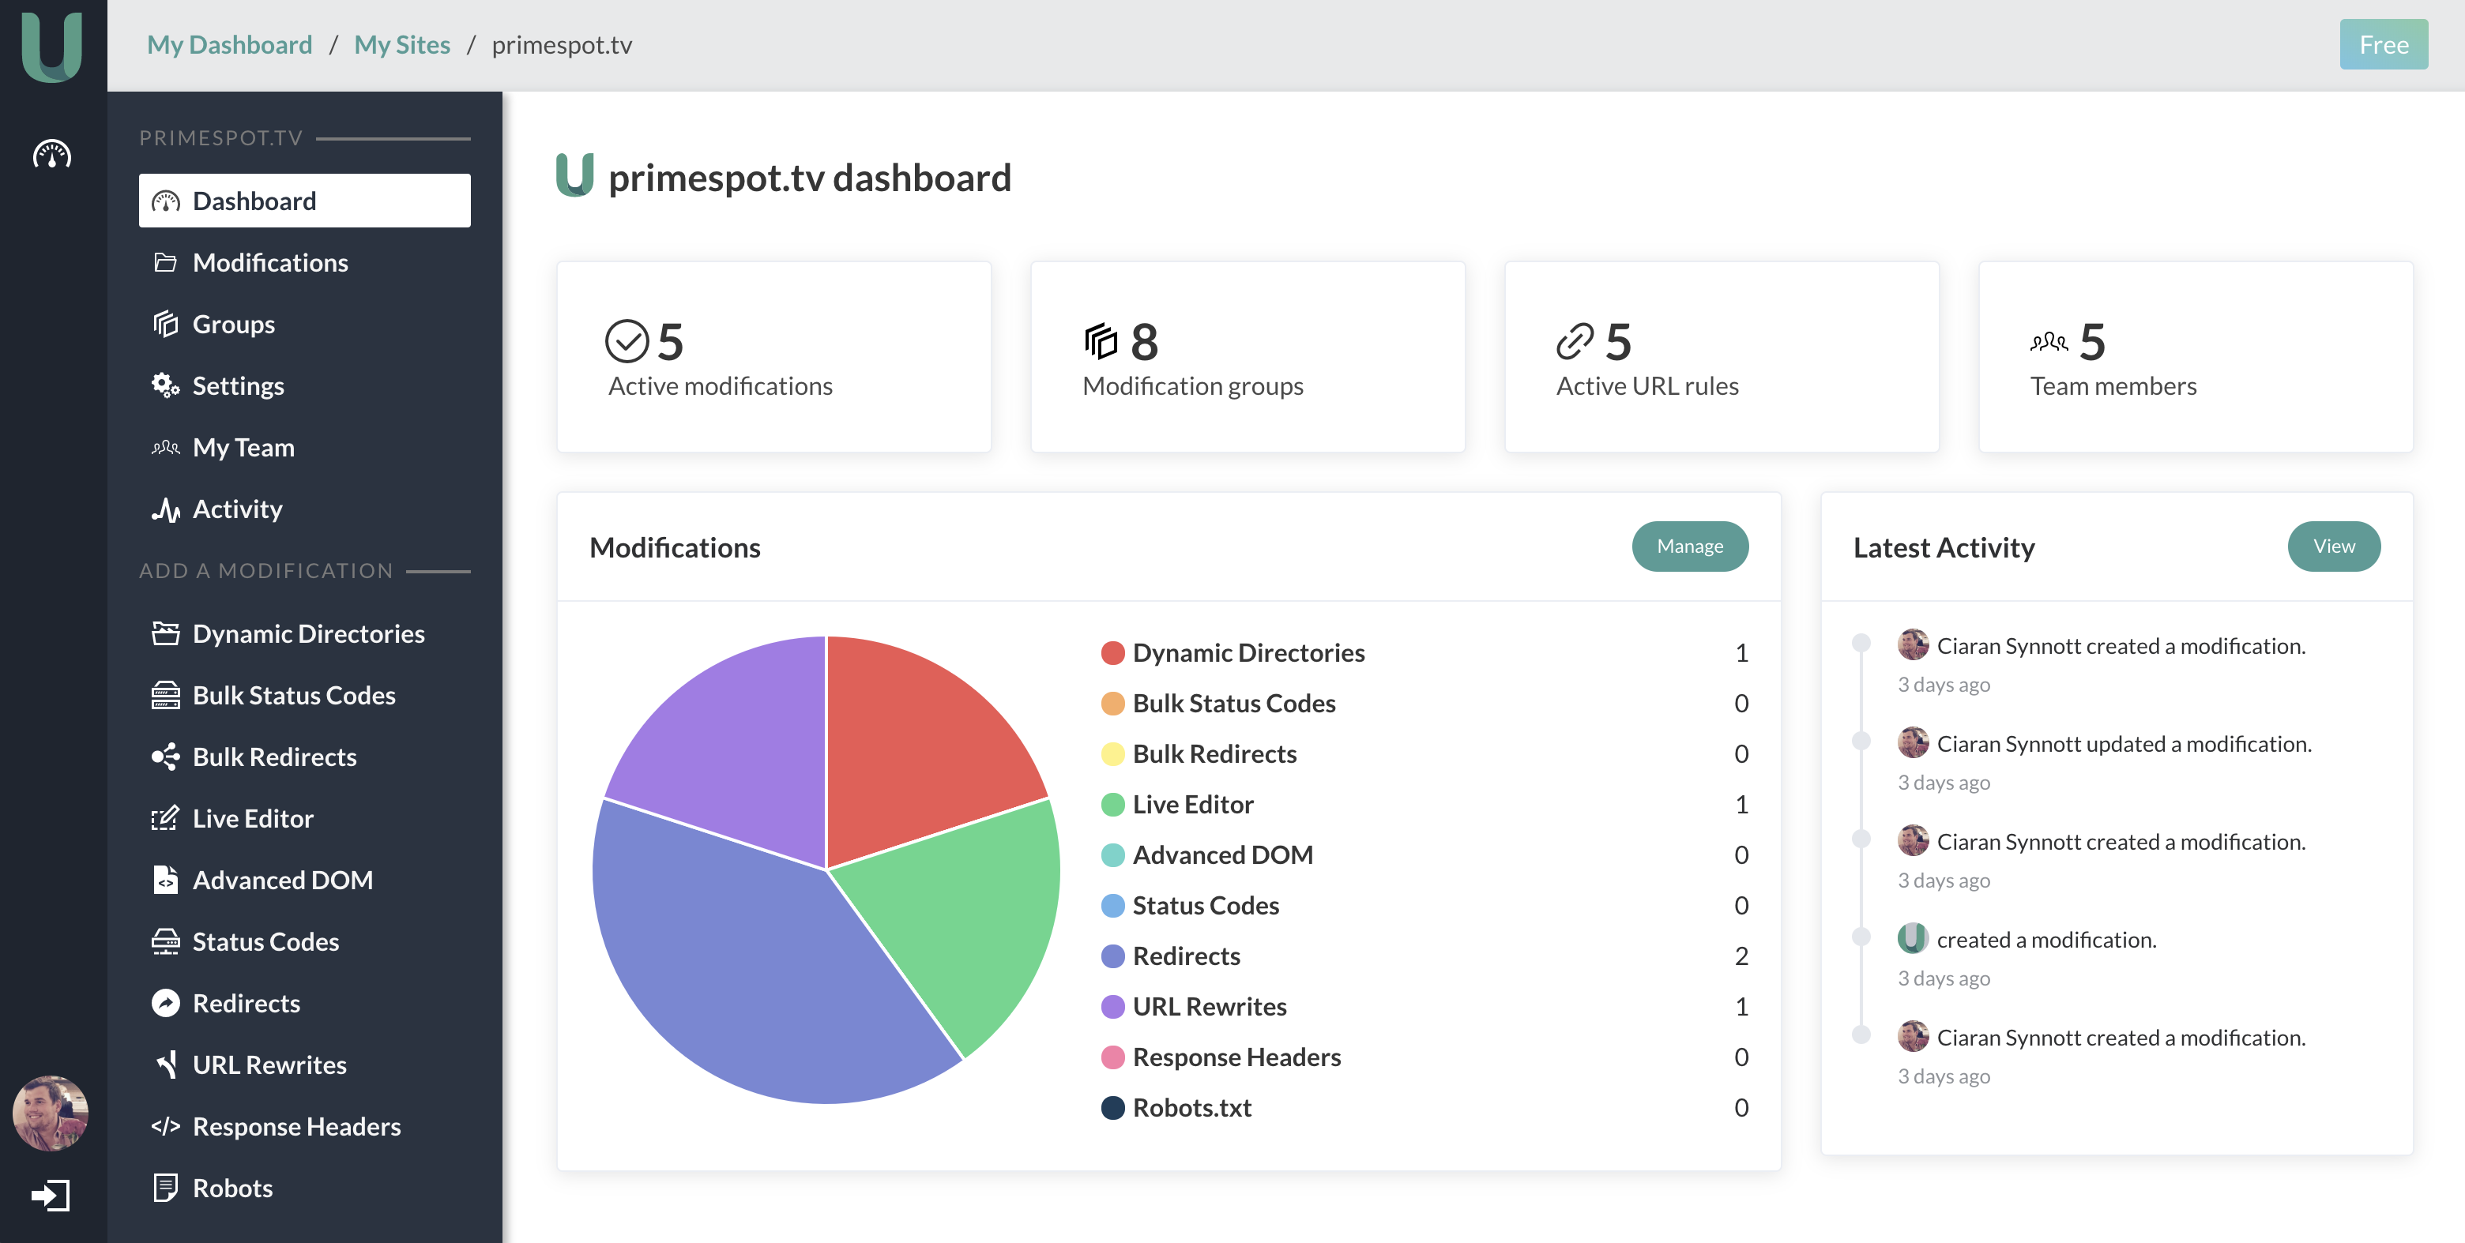Click the View button in Latest Activity

point(2334,546)
